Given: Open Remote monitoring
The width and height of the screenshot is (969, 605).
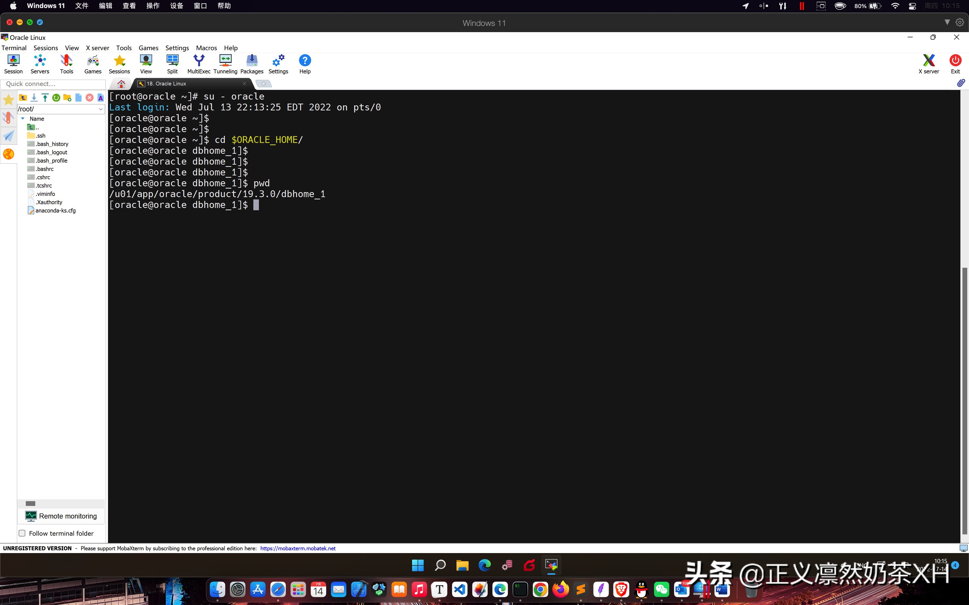Looking at the screenshot, I should pos(61,516).
